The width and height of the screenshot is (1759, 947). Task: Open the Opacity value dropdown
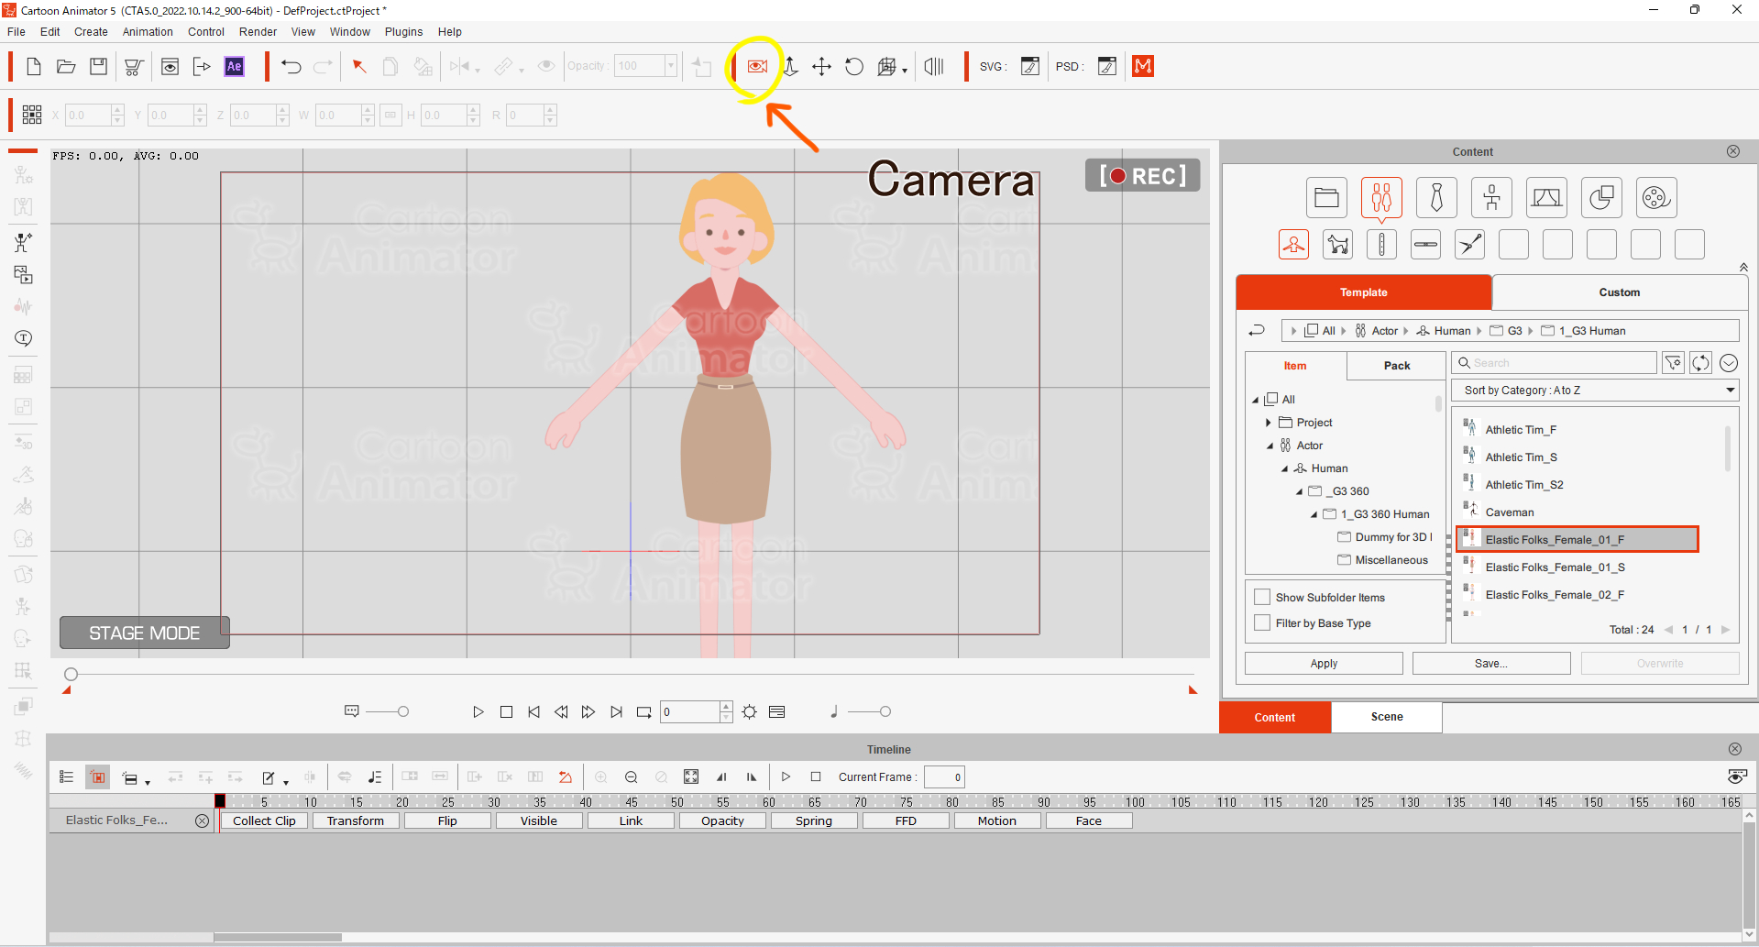click(x=671, y=66)
